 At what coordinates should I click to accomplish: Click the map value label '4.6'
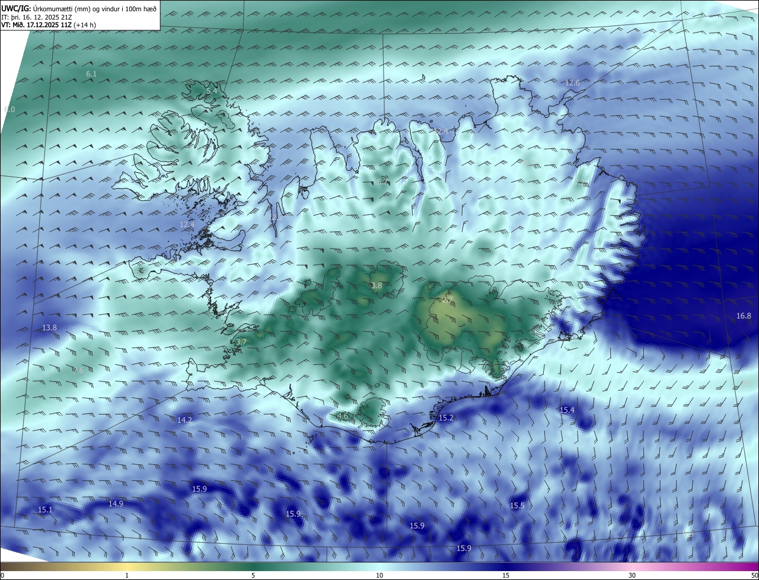(x=342, y=416)
